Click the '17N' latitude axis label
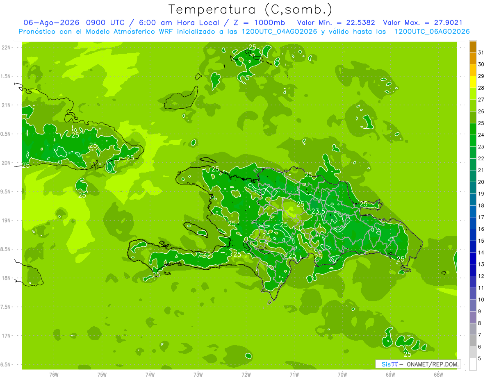 click(x=6, y=336)
